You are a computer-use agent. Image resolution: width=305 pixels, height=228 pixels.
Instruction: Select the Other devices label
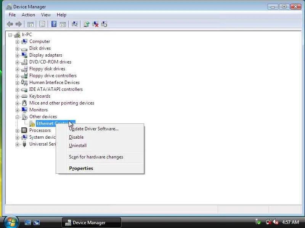(x=43, y=117)
